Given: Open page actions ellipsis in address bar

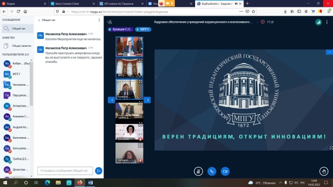Looking at the screenshot, I should pos(241,11).
